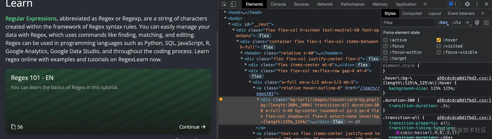Viewport: 492px width, 139px height.
Task: Toggle flex badge on items-center mt-6 row
Action: tap(362, 65)
